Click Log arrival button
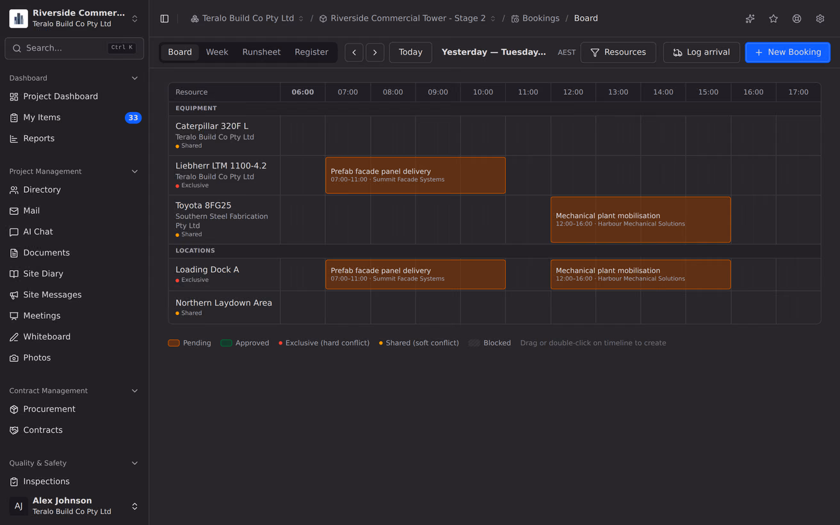The height and width of the screenshot is (525, 840). click(701, 52)
